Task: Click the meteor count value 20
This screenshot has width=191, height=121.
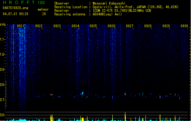Action: [44, 14]
